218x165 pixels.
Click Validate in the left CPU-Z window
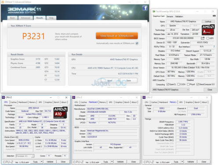[x=50, y=161]
